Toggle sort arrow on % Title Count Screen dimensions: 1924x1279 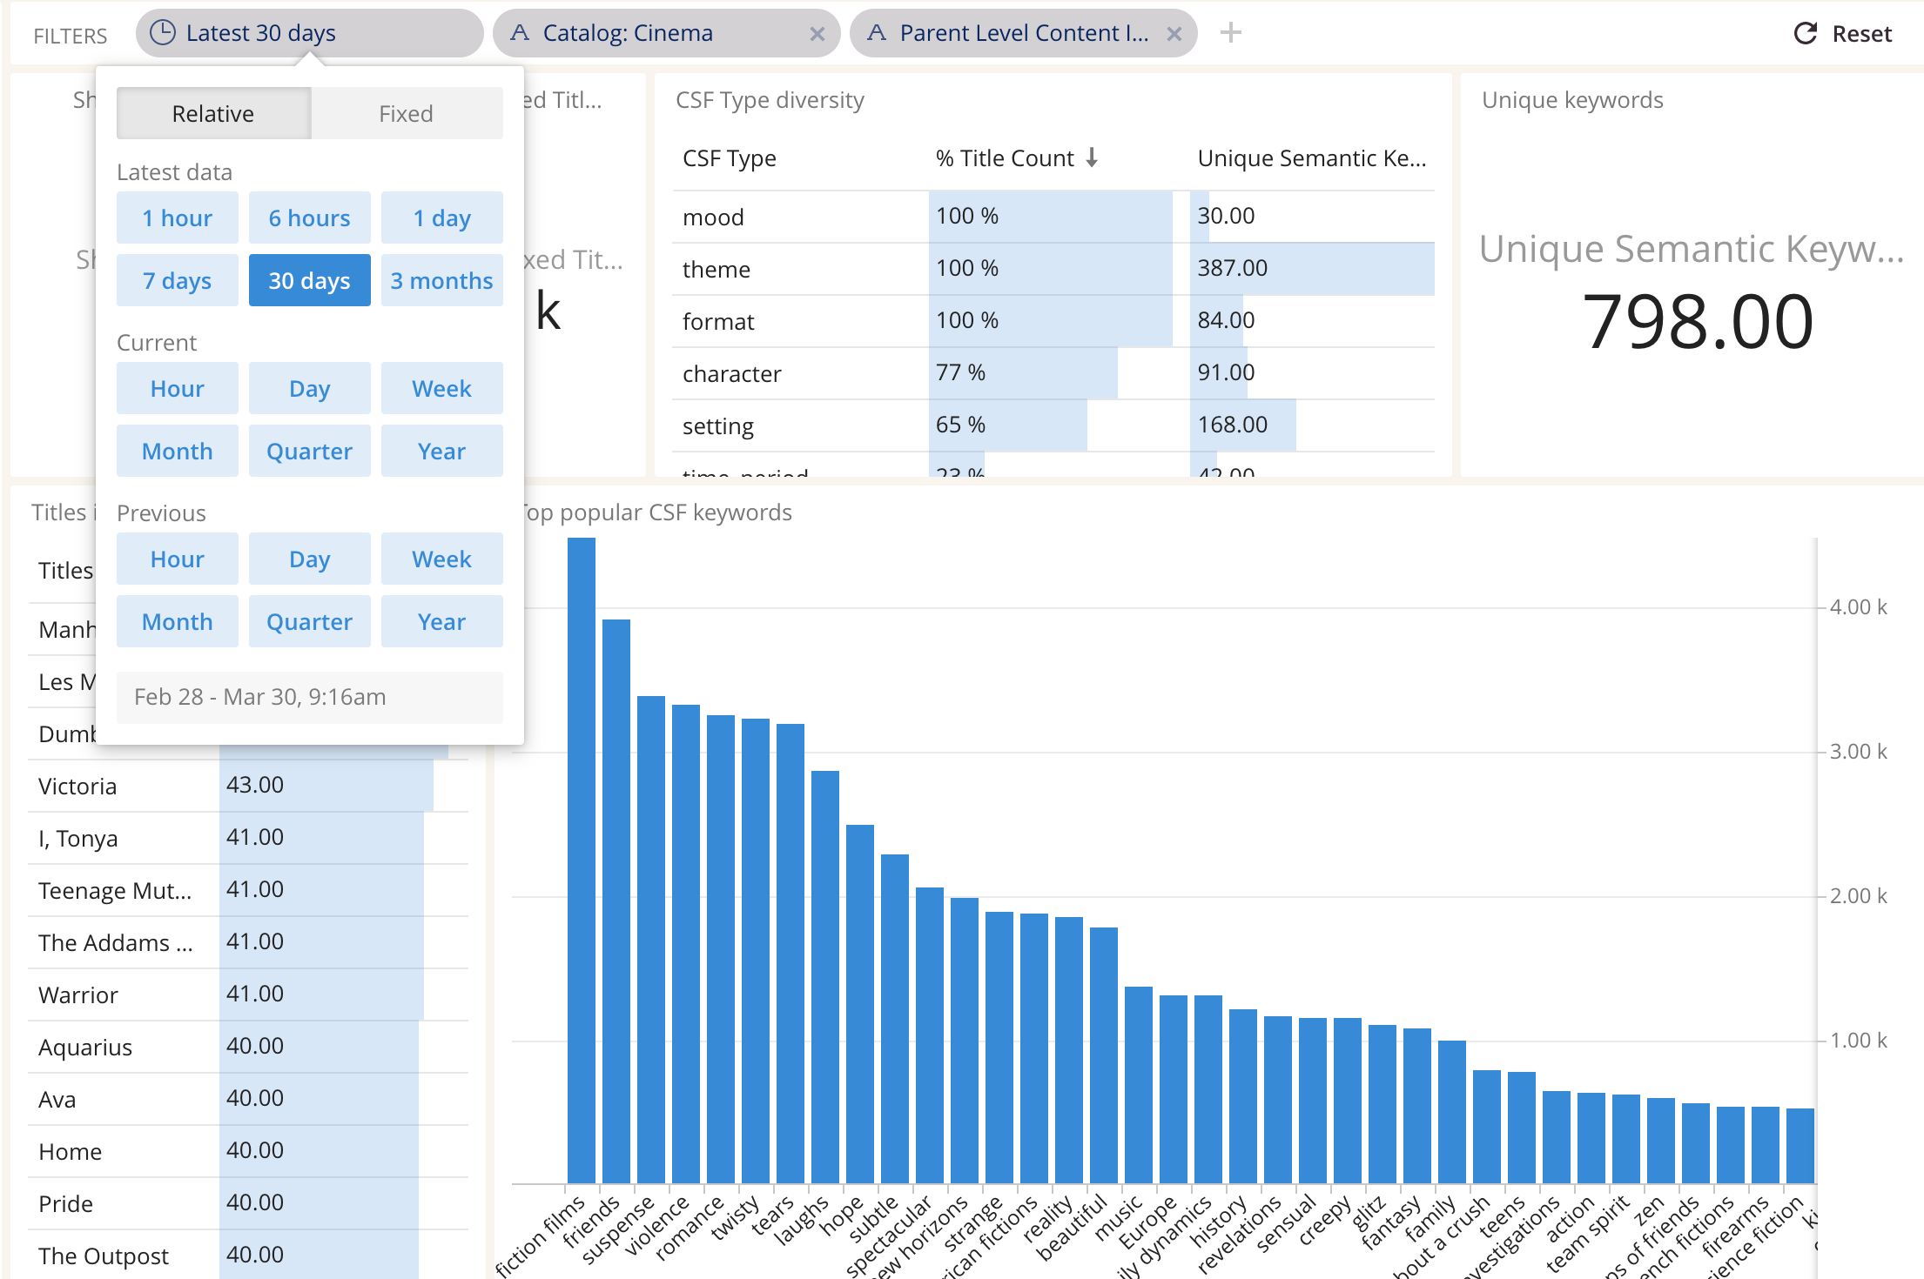[1092, 157]
